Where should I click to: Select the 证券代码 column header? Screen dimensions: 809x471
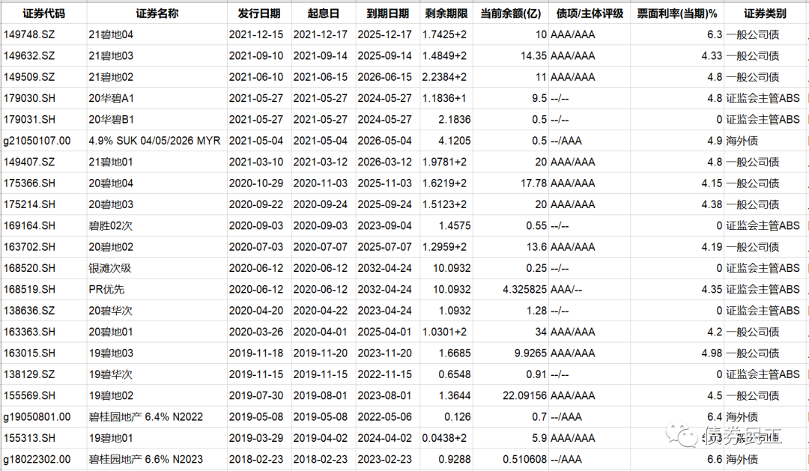coord(43,13)
